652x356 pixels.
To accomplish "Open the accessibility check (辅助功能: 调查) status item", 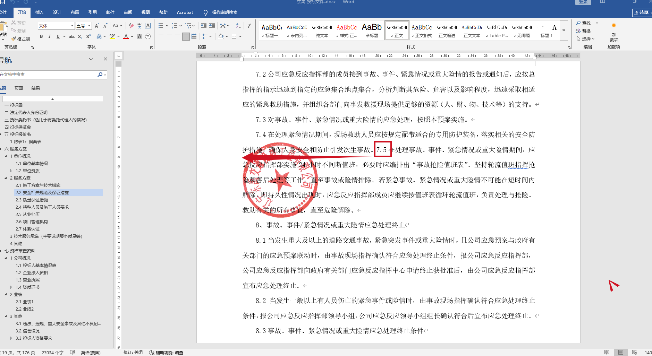I will [x=166, y=353].
